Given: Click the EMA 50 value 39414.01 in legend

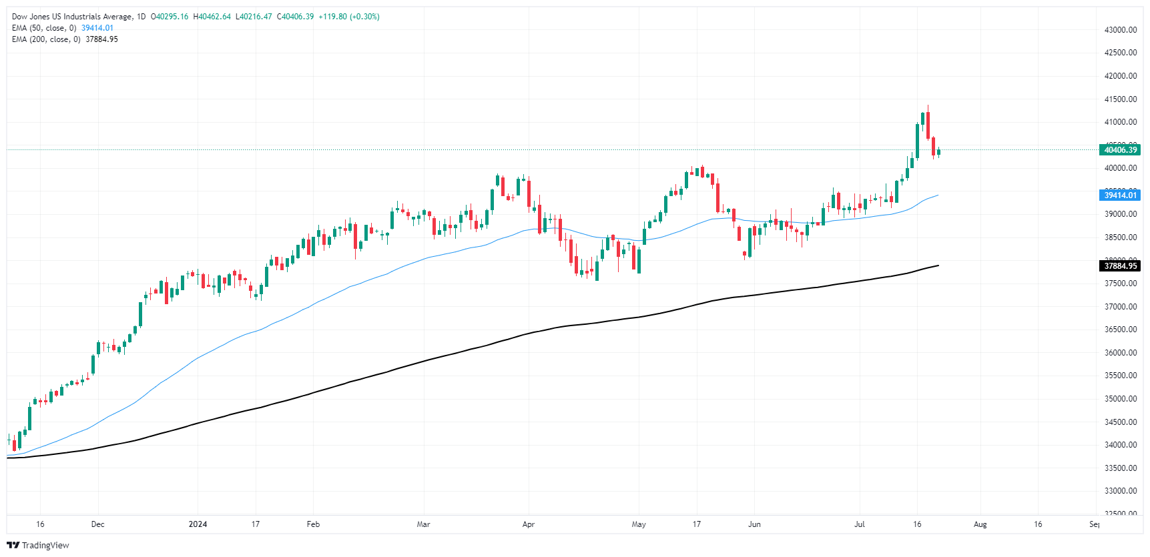Looking at the screenshot, I should tap(97, 28).
